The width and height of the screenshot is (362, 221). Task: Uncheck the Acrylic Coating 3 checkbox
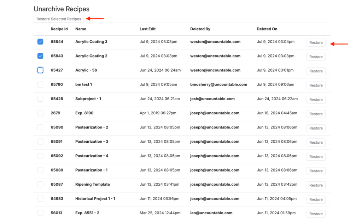[x=40, y=42]
